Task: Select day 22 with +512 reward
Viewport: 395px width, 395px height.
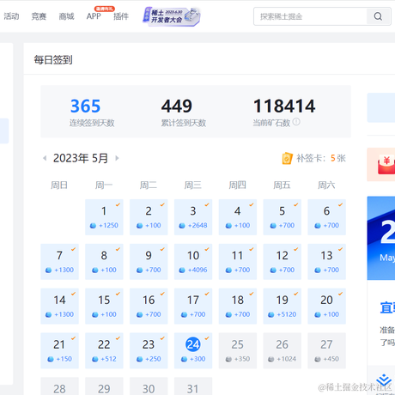Action: coord(104,350)
